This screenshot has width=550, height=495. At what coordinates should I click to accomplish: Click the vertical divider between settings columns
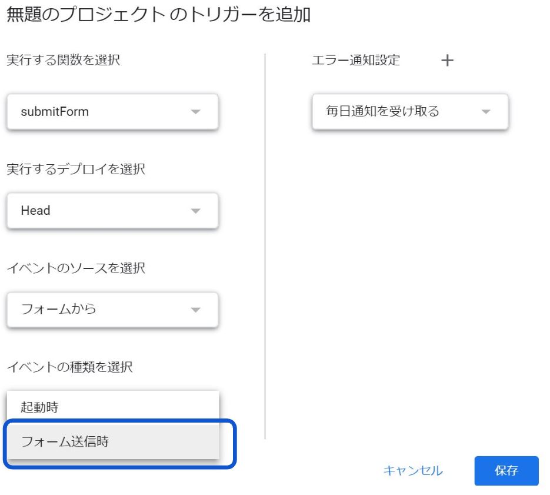click(x=265, y=247)
